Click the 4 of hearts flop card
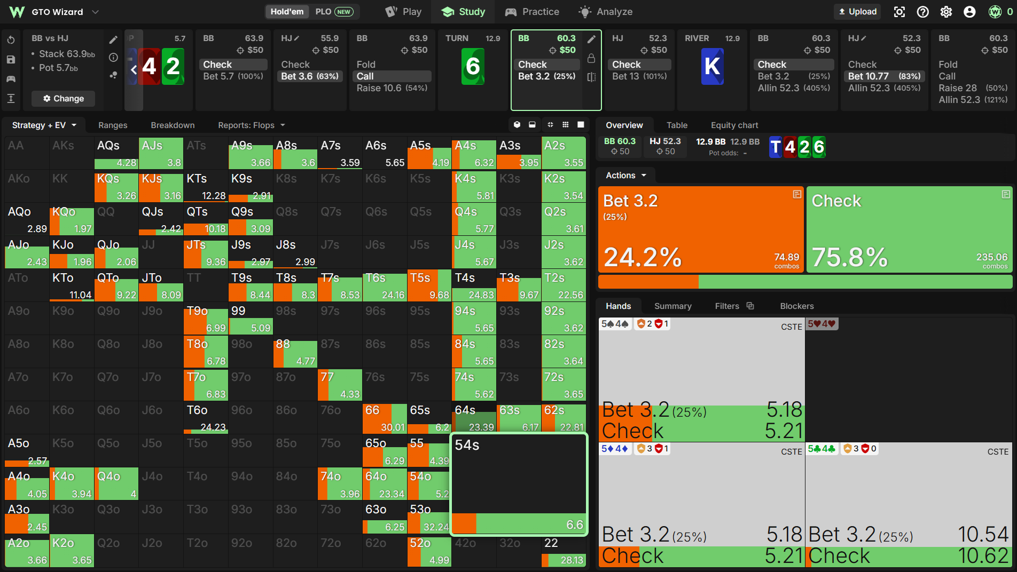 click(x=149, y=67)
